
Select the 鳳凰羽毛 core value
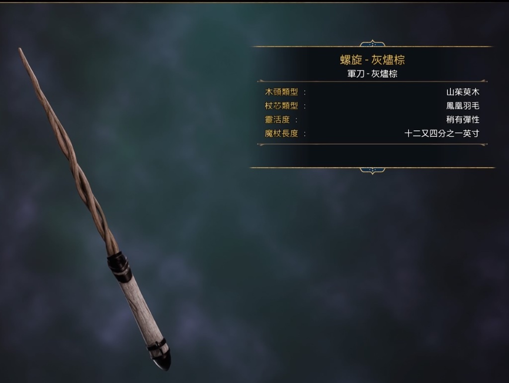coord(463,106)
